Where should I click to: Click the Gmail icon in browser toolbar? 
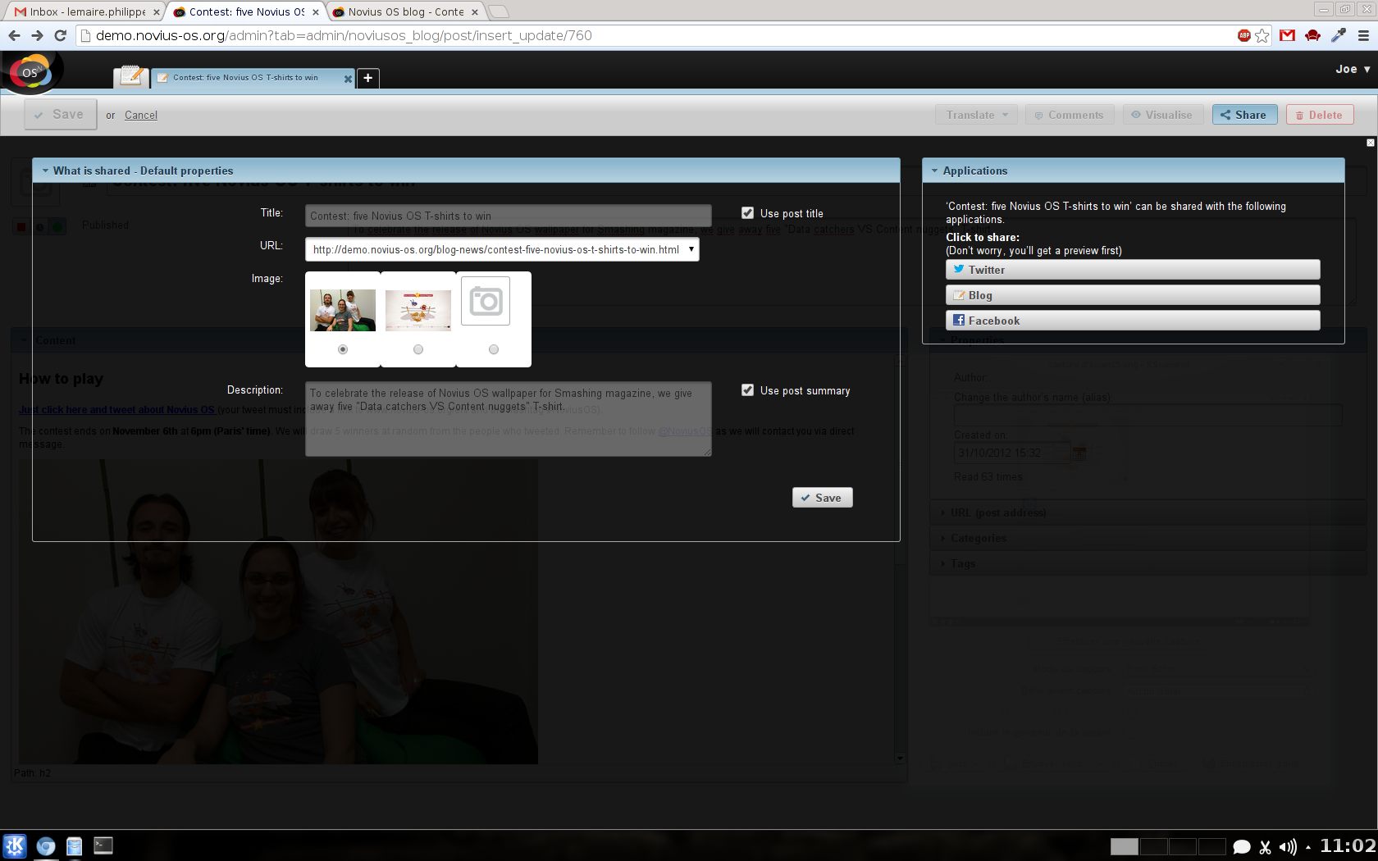click(x=1287, y=35)
